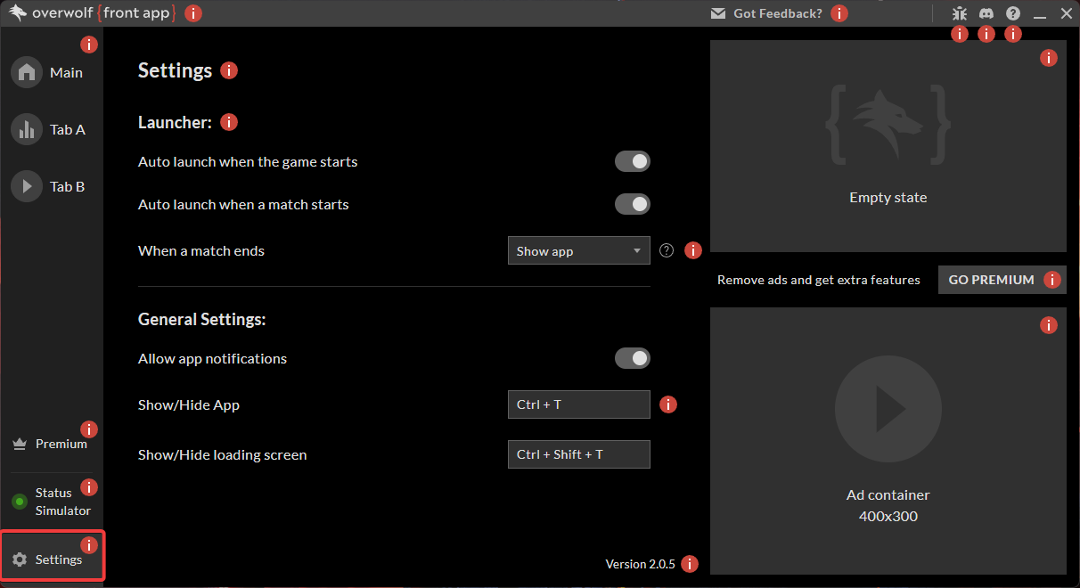
Task: Click the Ctrl + Shift + T hotkey field
Action: click(x=579, y=454)
